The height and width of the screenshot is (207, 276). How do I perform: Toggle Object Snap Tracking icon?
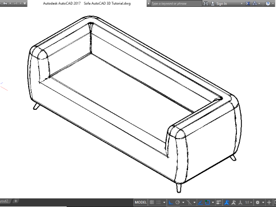point(201,202)
